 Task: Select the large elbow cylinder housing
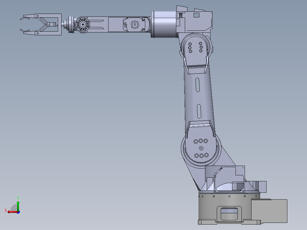pyautogui.click(x=163, y=24)
